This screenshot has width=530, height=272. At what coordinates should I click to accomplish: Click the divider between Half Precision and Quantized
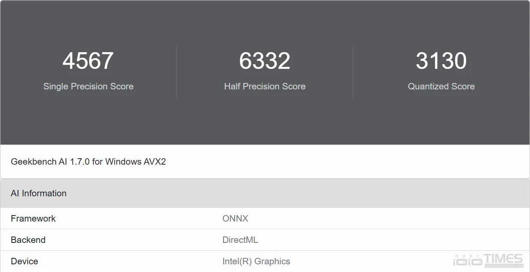[x=353, y=72]
